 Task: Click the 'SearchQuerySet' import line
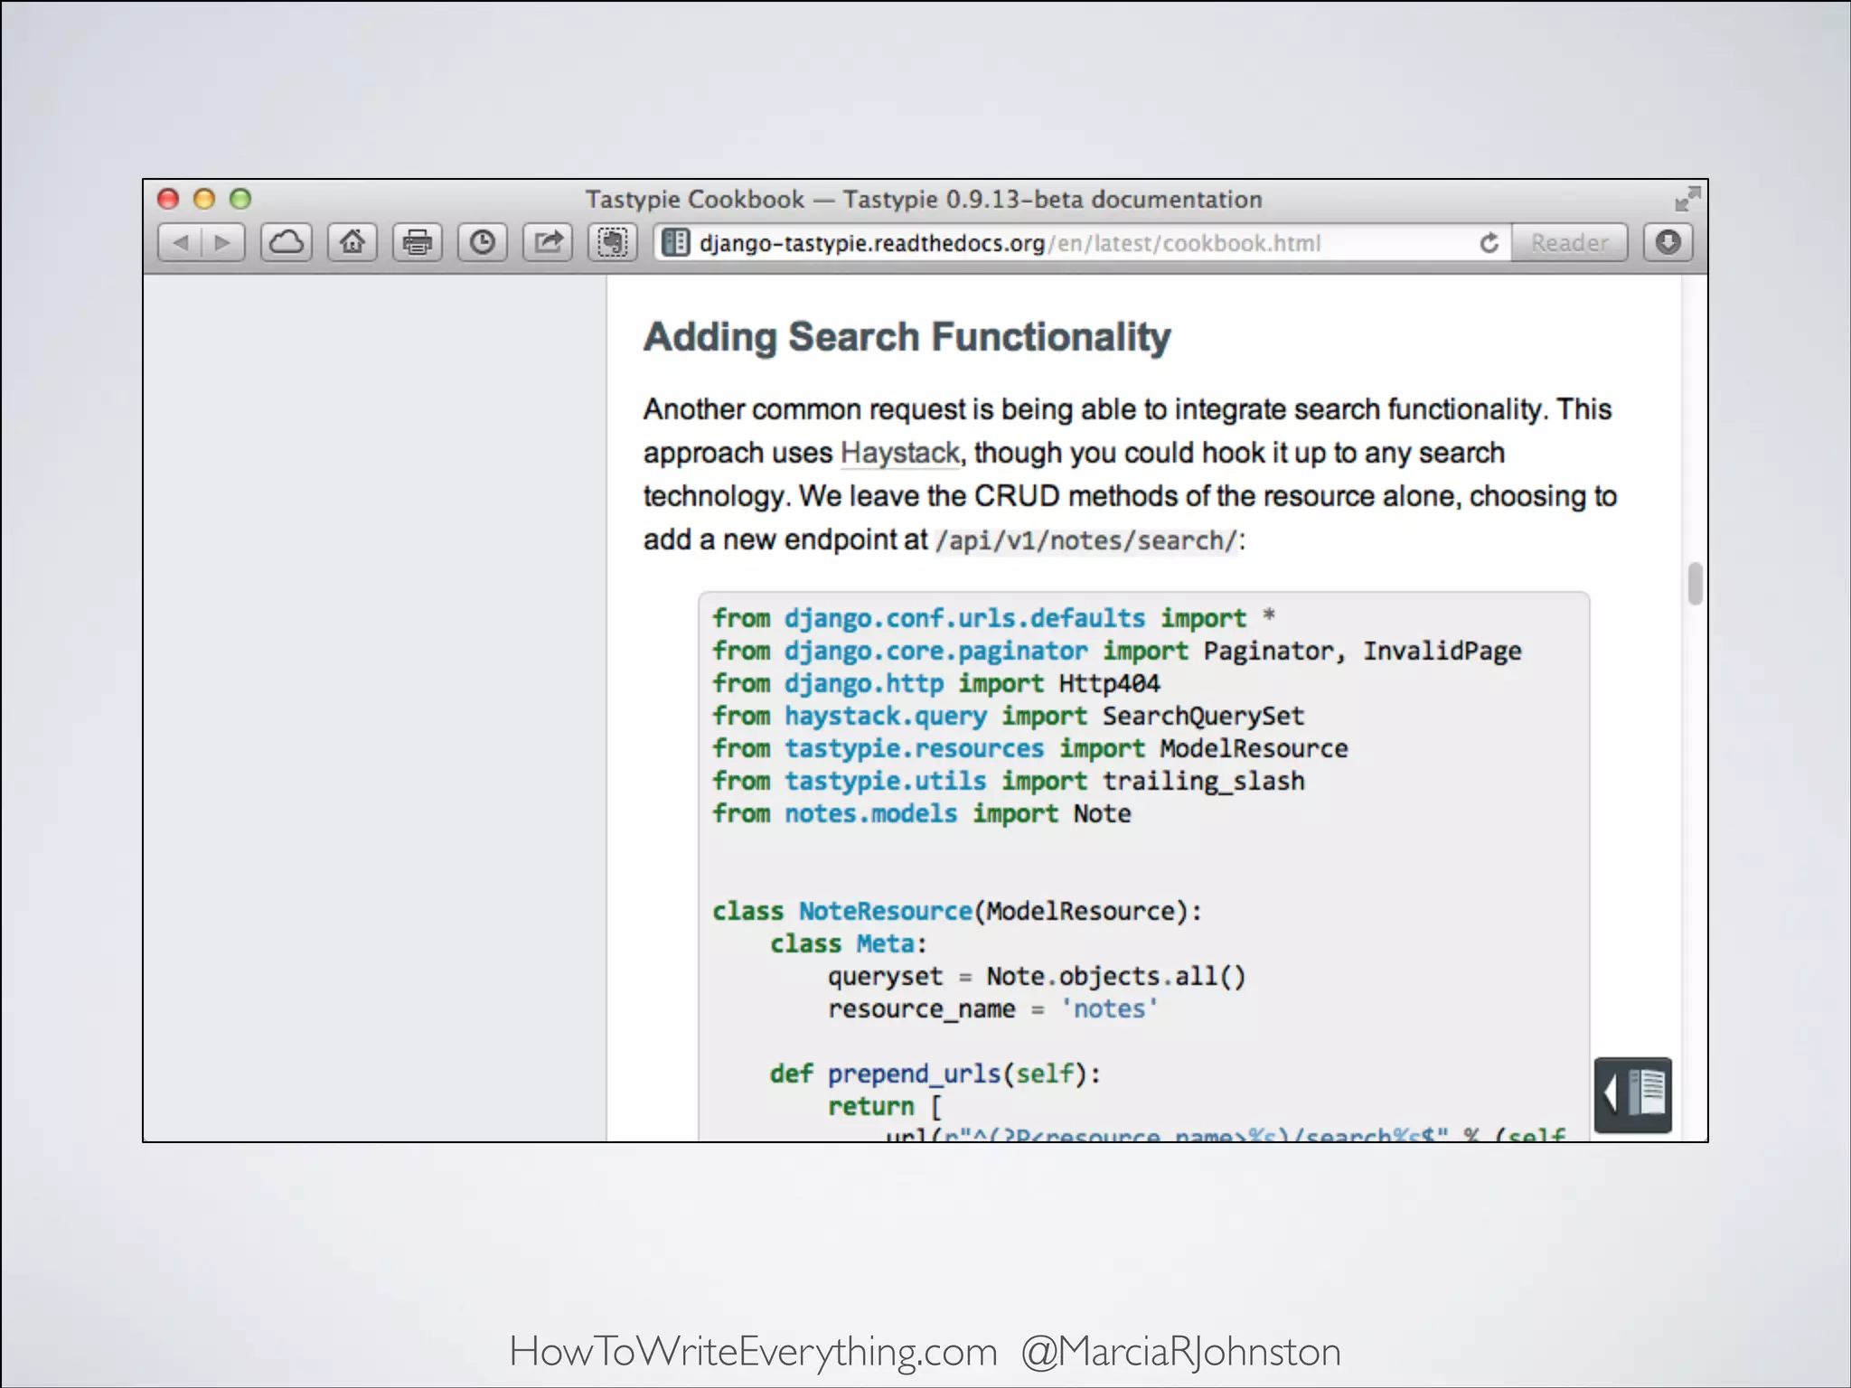(x=1009, y=716)
